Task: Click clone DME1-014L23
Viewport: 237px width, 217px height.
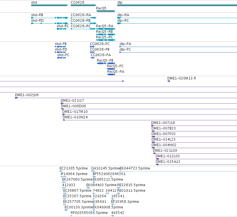Action: coord(163,140)
